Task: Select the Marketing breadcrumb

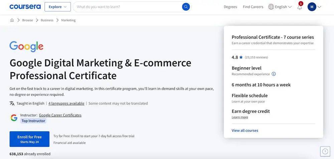Action: (68, 20)
